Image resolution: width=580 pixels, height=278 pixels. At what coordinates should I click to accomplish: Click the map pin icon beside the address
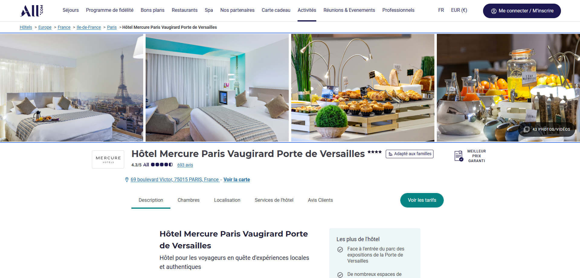click(x=127, y=180)
